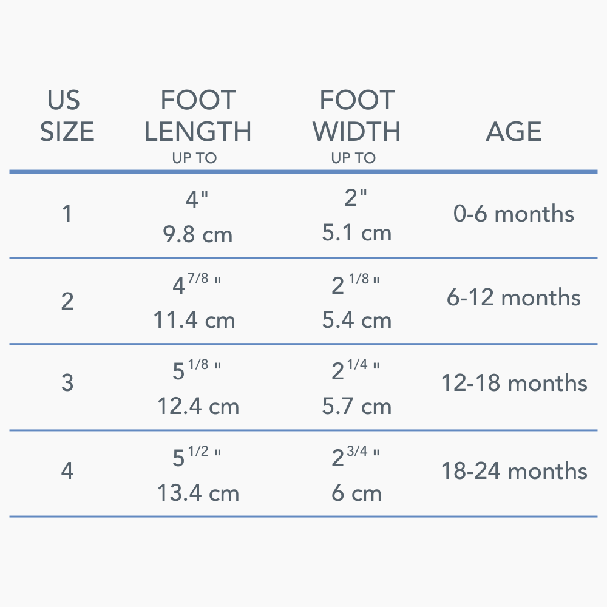
Task: Click the 9.8 cm foot length value
Action: point(198,234)
